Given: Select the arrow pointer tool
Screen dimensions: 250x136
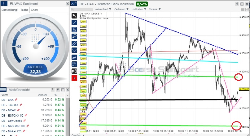Looking at the screenshot, I should point(74,16).
